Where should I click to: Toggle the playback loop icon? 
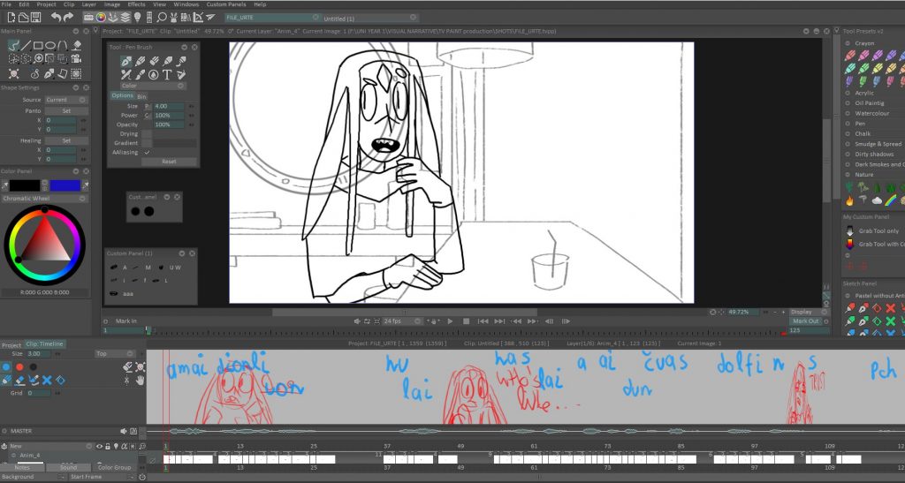point(367,321)
